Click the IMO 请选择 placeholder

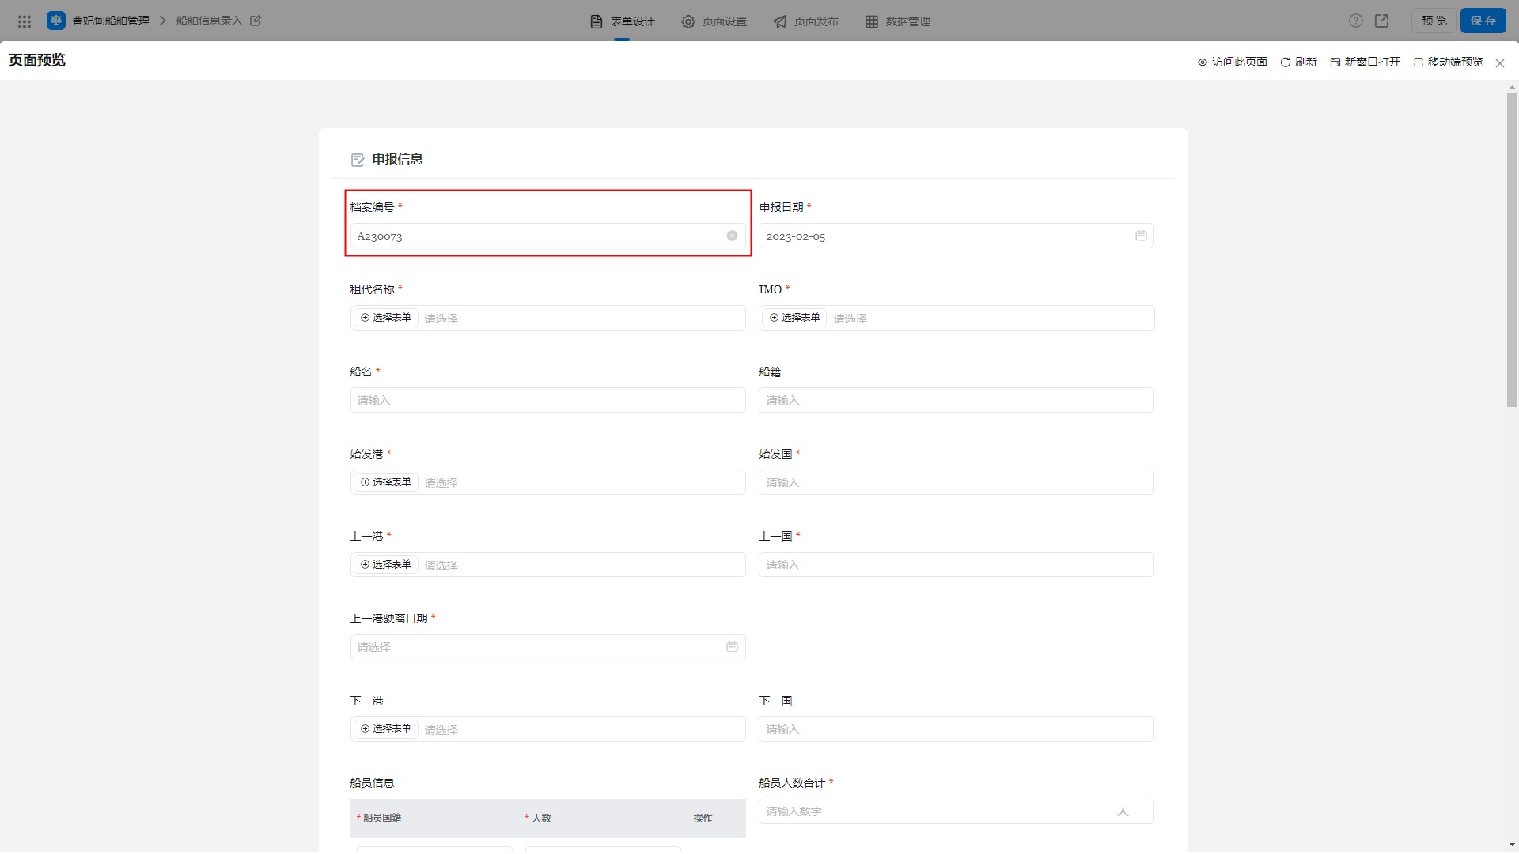(850, 319)
